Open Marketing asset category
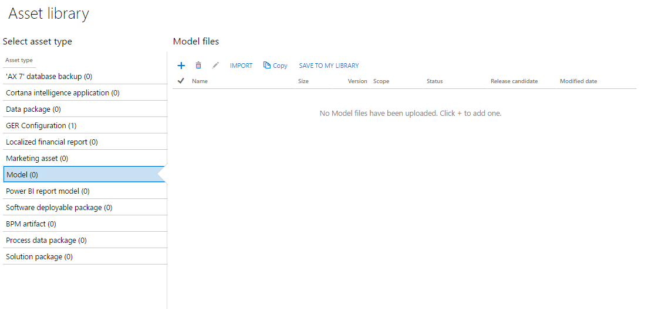Viewport: 655px width, 309px height. [x=37, y=159]
